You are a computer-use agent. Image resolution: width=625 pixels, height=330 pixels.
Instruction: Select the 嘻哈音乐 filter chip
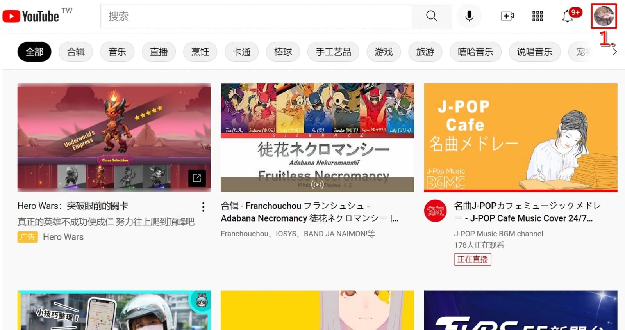tap(475, 52)
